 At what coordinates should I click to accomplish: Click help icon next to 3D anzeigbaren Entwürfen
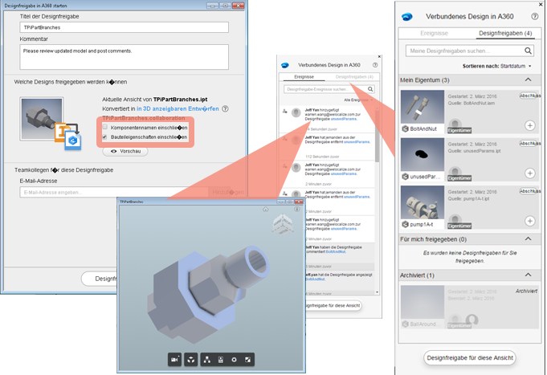(x=226, y=109)
